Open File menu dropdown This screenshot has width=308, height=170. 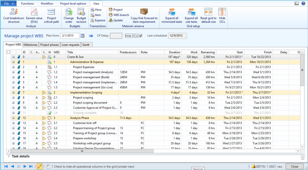click(8, 3)
